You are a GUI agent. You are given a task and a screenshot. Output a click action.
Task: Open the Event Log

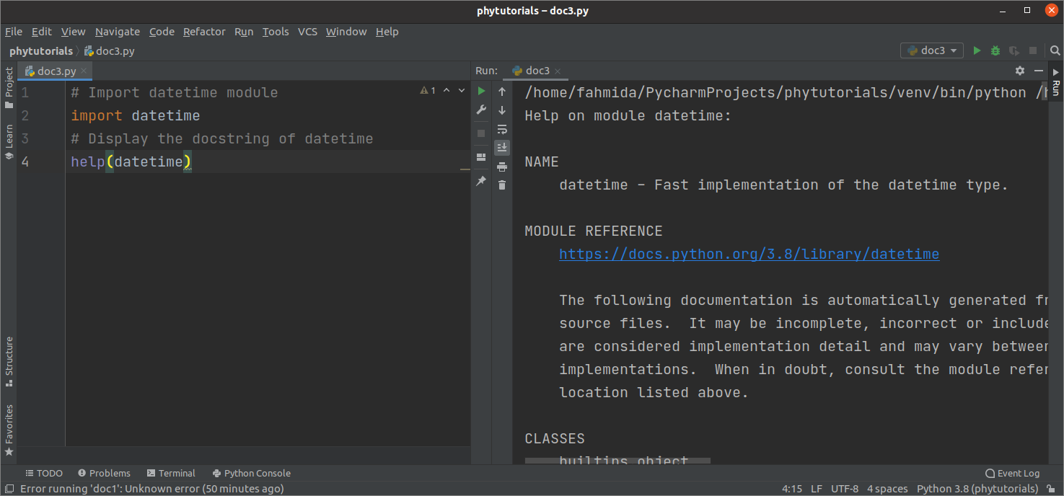pos(1013,474)
